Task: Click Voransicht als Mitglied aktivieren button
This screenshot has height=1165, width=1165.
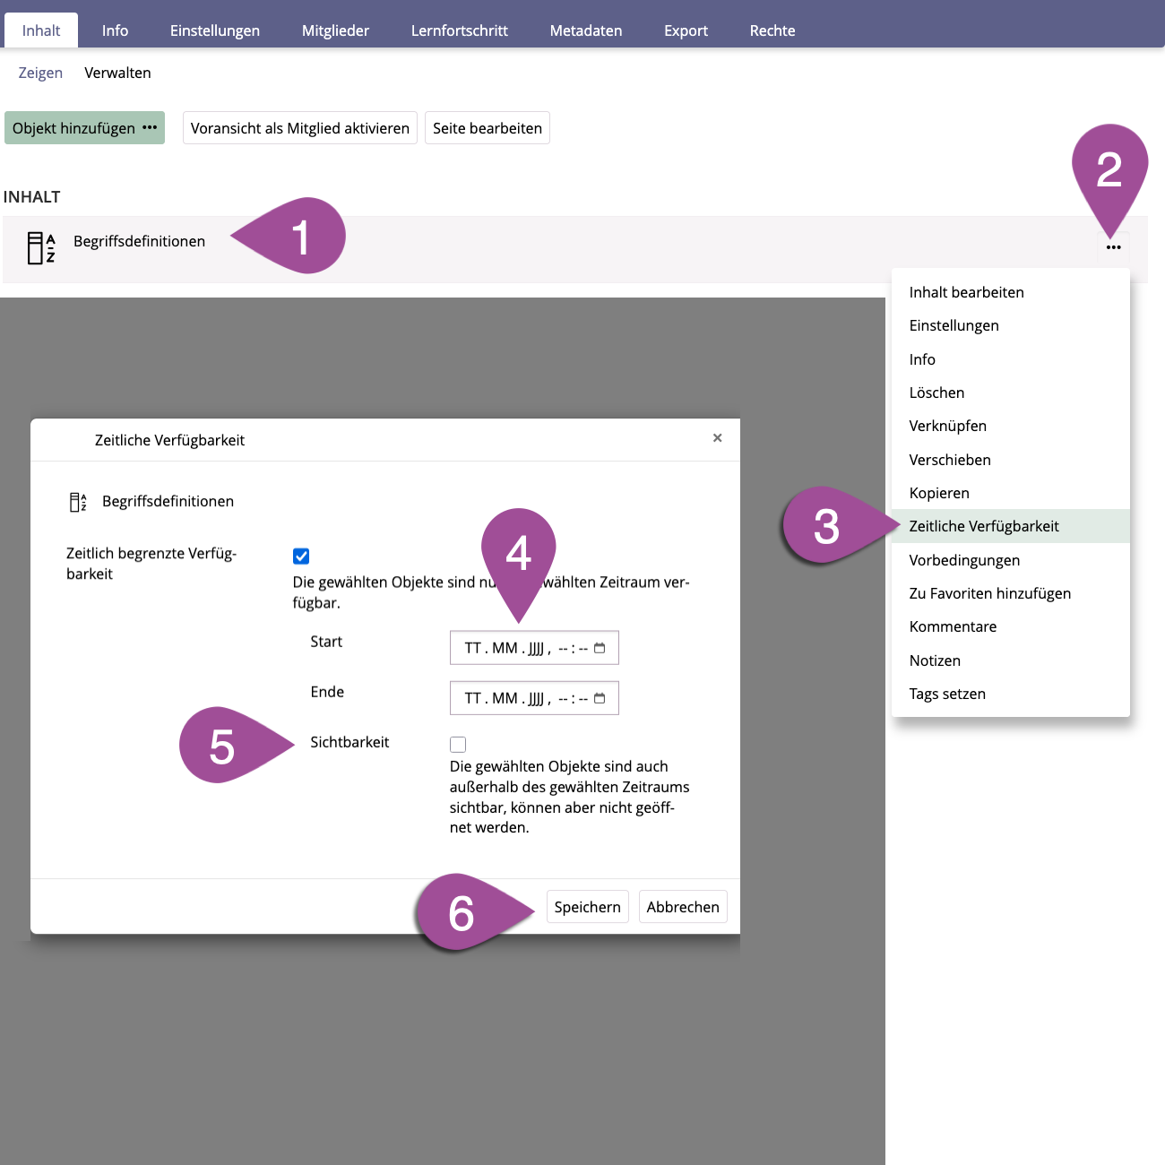Action: (299, 128)
